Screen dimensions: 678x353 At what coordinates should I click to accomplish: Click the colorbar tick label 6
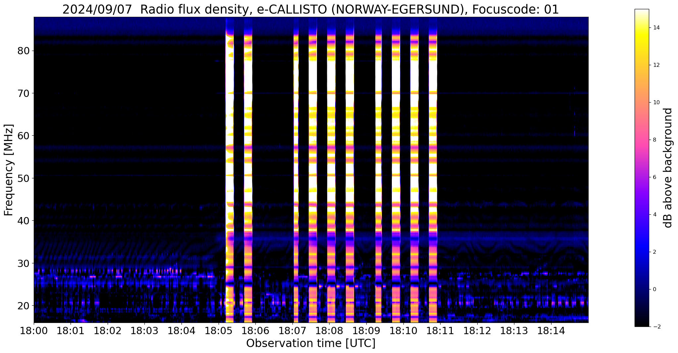pyautogui.click(x=654, y=177)
